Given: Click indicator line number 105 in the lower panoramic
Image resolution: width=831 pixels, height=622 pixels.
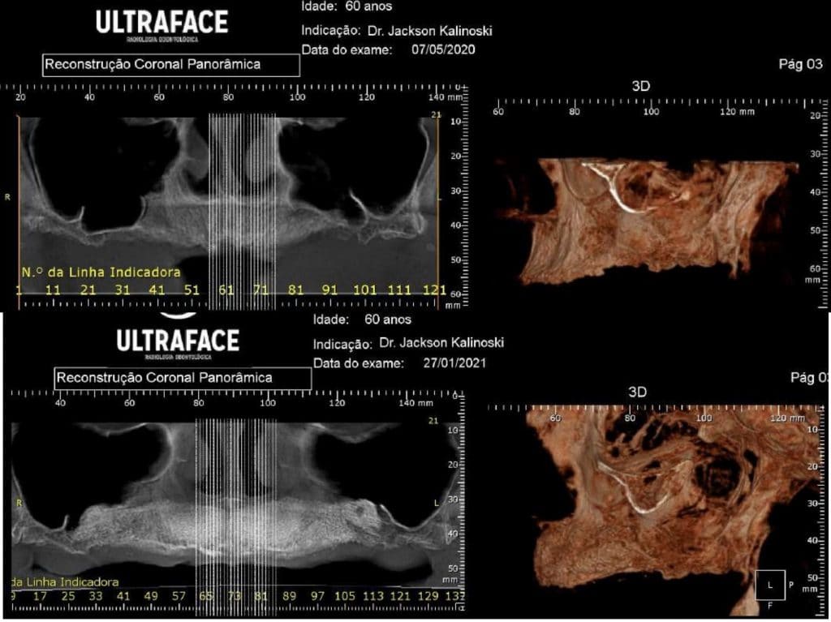Looking at the screenshot, I should tap(345, 597).
